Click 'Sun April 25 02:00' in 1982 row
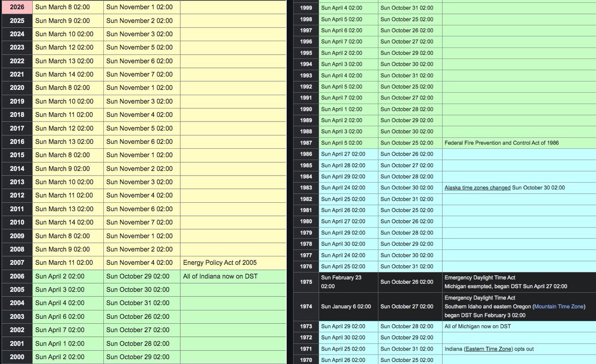The height and width of the screenshot is (364, 596). click(343, 199)
